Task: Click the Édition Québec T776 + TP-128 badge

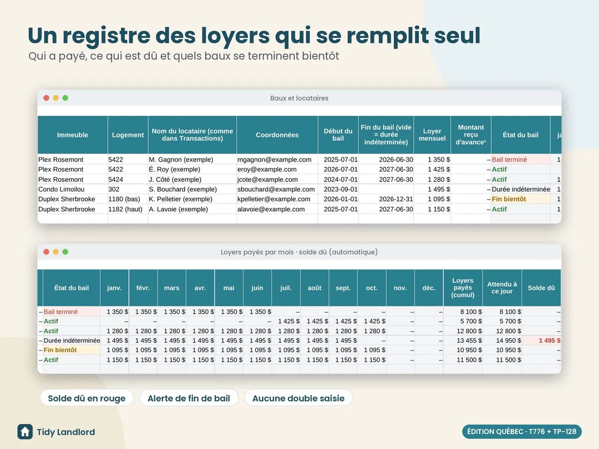Action: pos(522,432)
